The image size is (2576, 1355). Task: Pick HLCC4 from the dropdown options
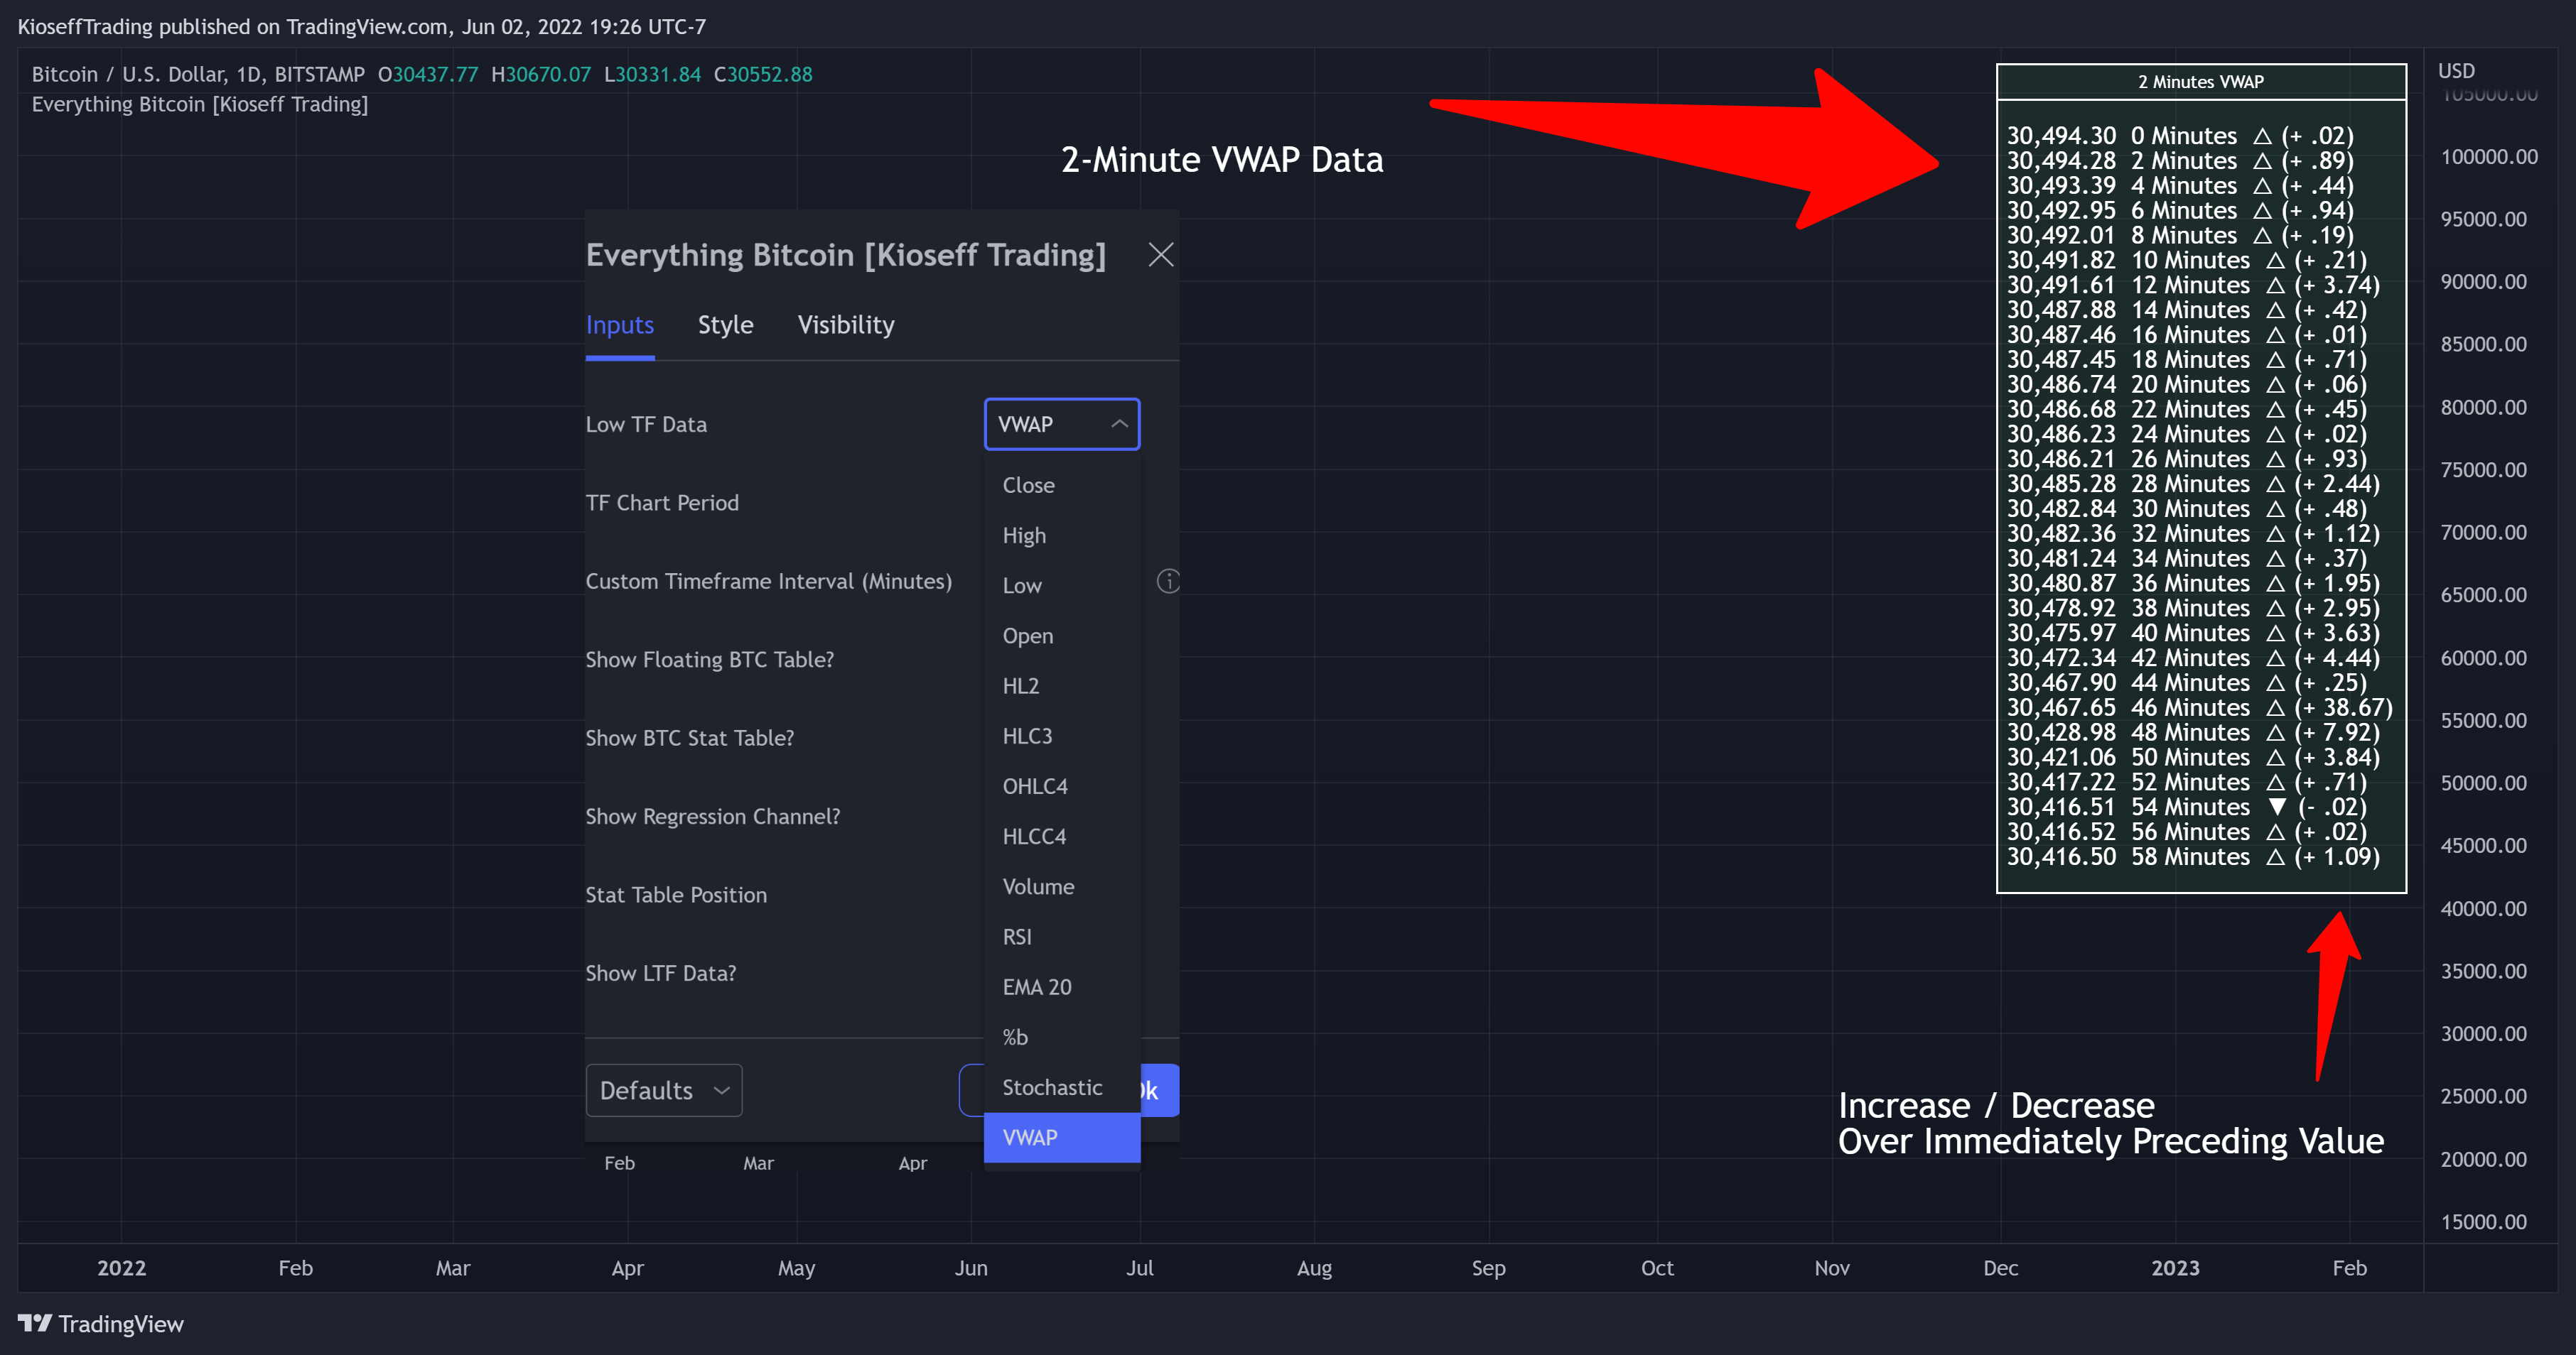1062,837
